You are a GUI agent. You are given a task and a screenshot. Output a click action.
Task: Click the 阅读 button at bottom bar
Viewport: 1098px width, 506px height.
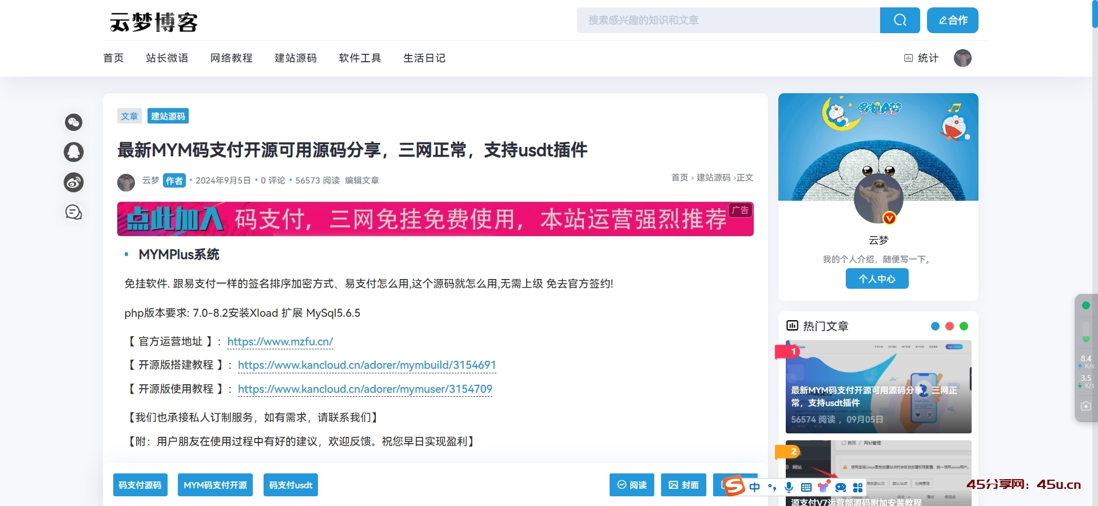click(632, 485)
